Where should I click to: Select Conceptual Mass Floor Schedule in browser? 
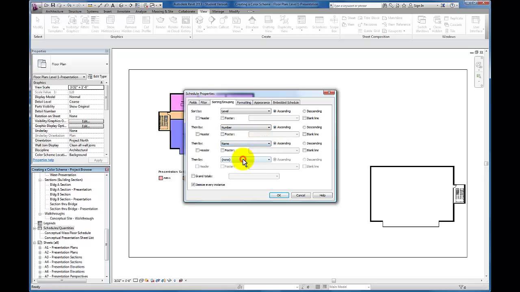(67, 233)
